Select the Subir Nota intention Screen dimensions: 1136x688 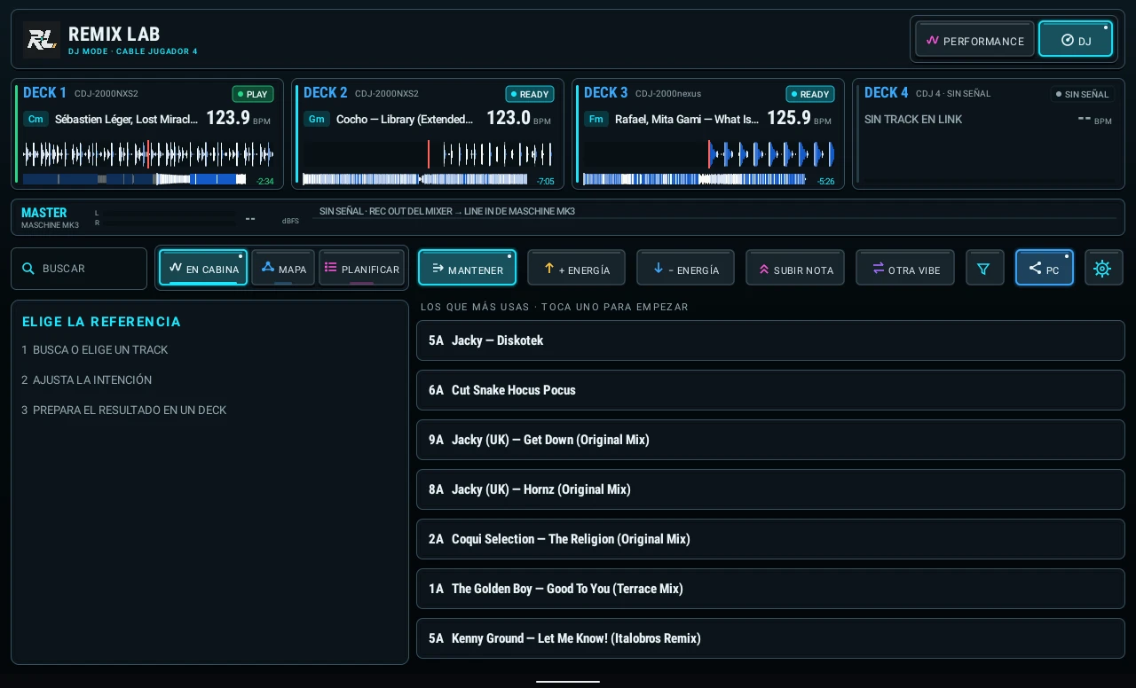click(x=794, y=268)
